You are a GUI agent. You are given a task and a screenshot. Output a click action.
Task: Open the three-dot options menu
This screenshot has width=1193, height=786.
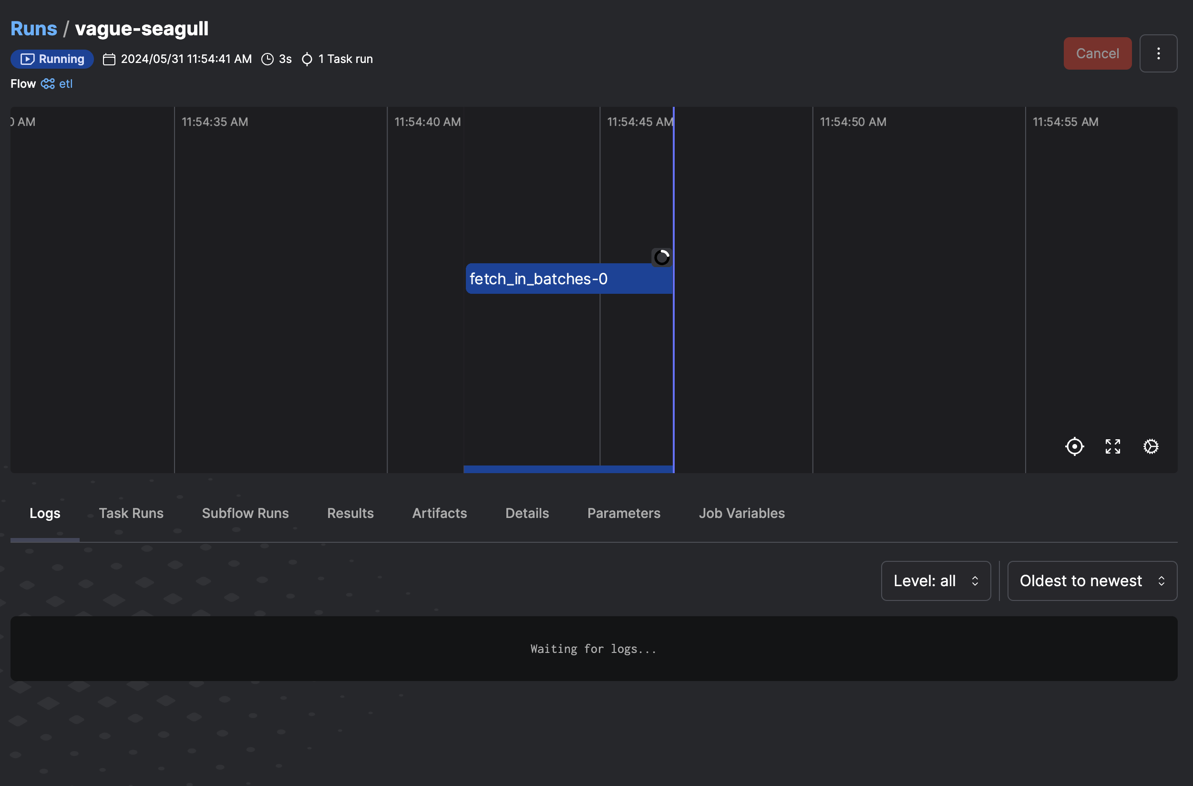[1158, 53]
